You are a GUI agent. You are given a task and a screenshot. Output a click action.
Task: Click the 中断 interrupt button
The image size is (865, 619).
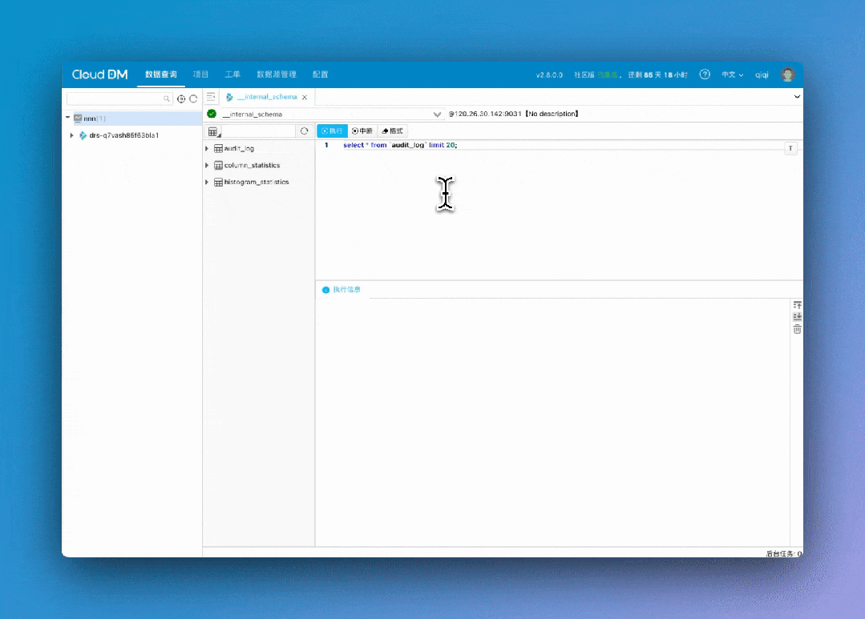click(x=362, y=131)
